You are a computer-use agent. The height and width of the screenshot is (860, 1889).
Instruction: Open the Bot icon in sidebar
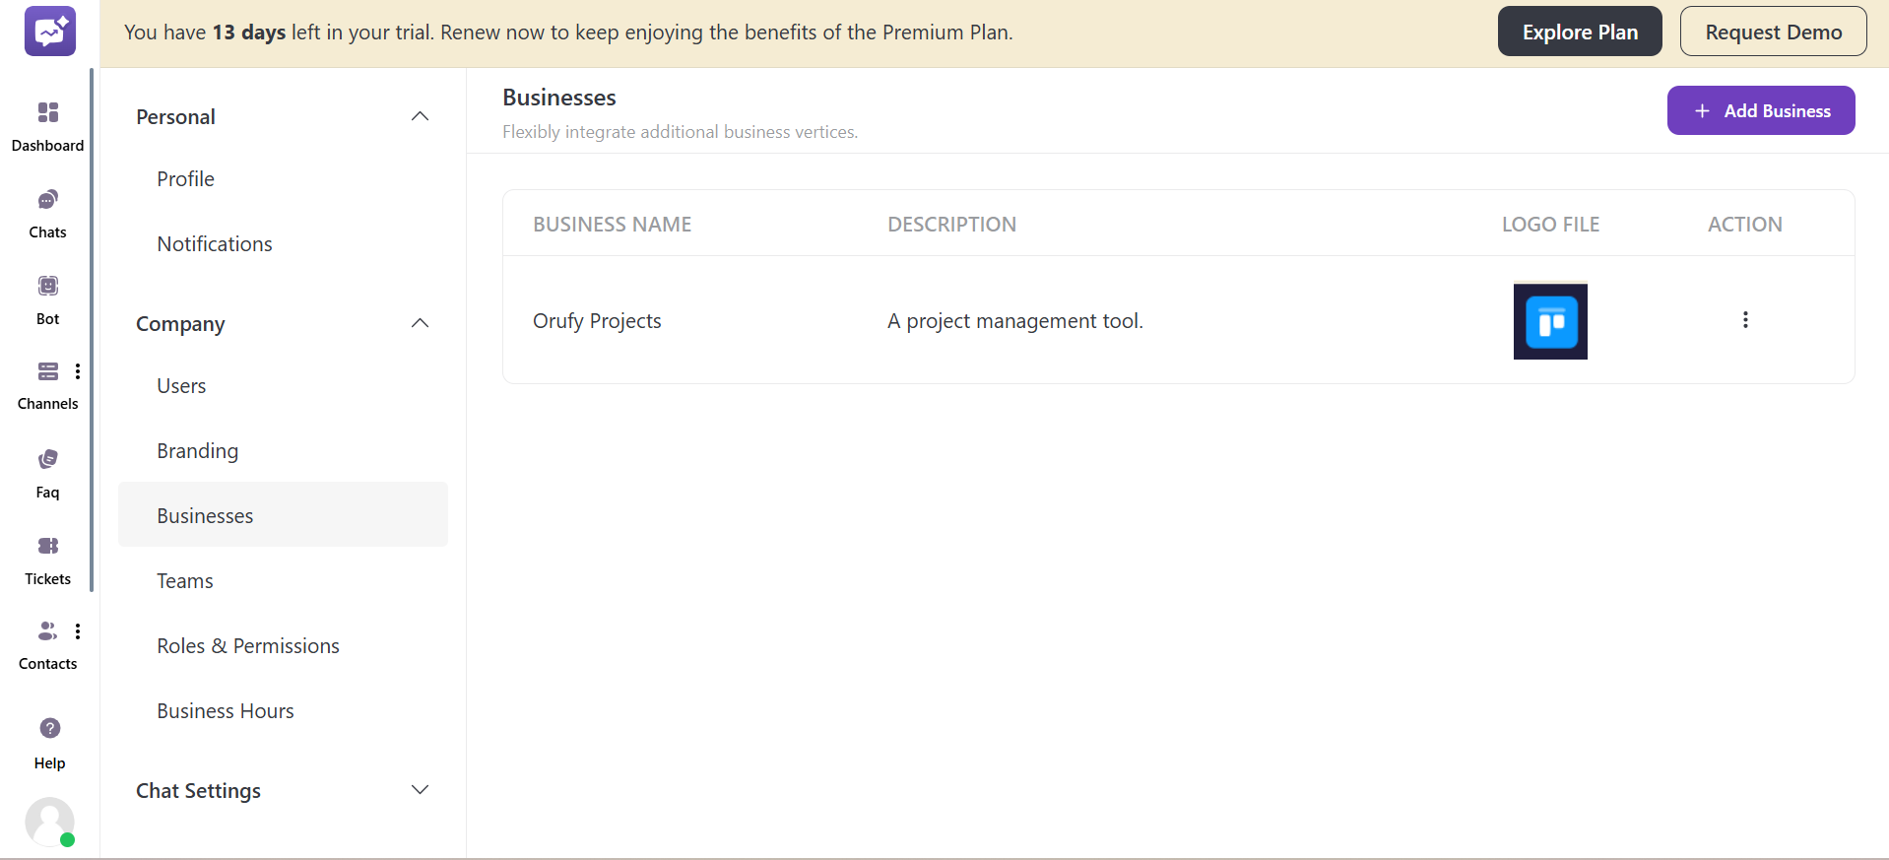(x=47, y=286)
